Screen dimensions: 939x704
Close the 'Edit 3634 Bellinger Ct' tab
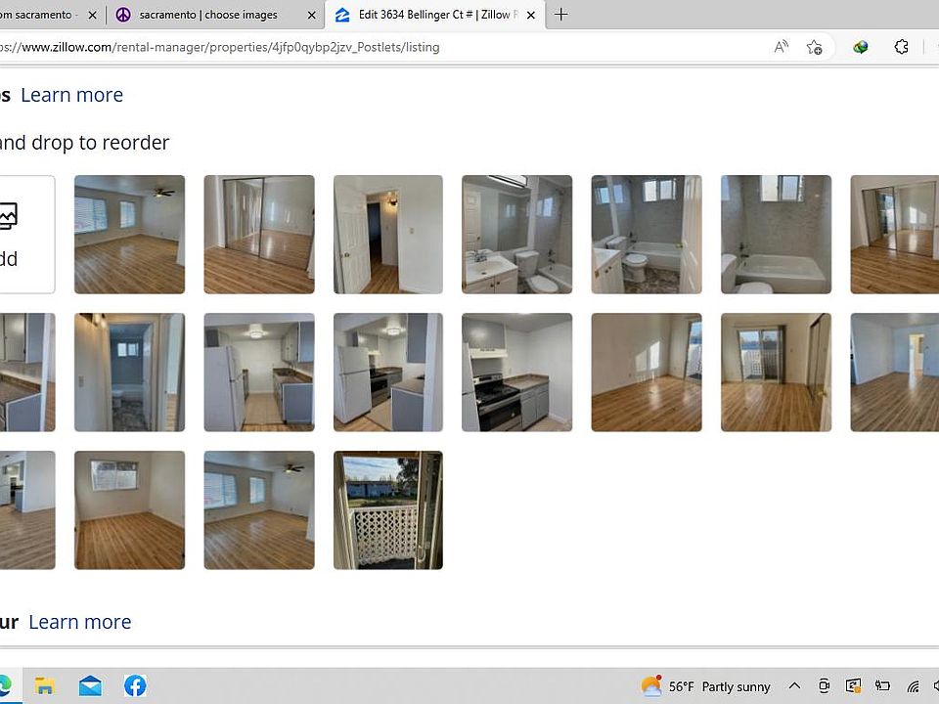[530, 15]
